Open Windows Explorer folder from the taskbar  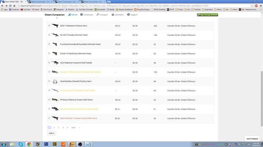[12, 144]
